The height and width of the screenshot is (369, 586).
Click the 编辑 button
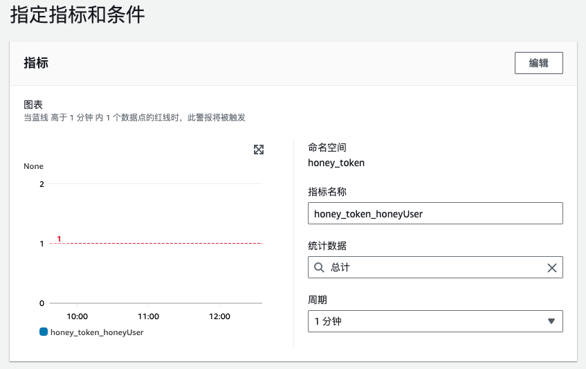coord(538,63)
